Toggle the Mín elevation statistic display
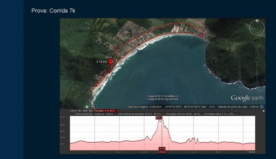276x159 pixels. [80, 111]
